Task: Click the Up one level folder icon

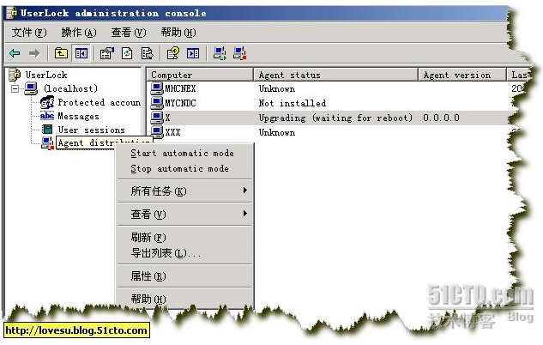Action: 61,53
